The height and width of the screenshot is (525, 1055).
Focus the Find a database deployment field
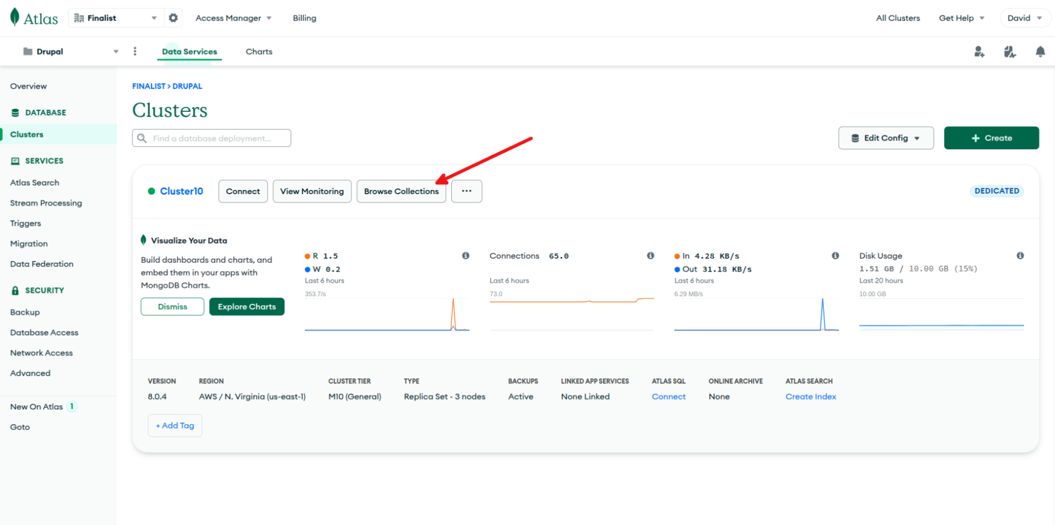[212, 138]
